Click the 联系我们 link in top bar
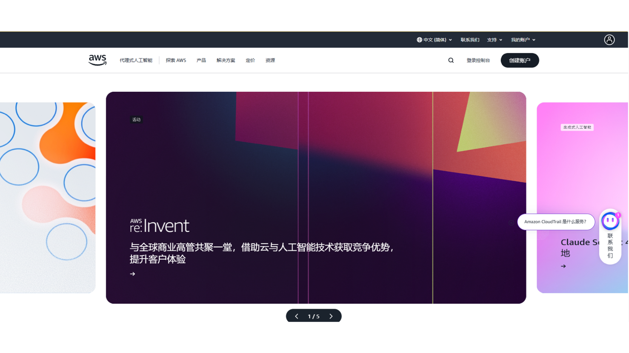Image resolution: width=629 pixels, height=353 pixels. [x=470, y=40]
